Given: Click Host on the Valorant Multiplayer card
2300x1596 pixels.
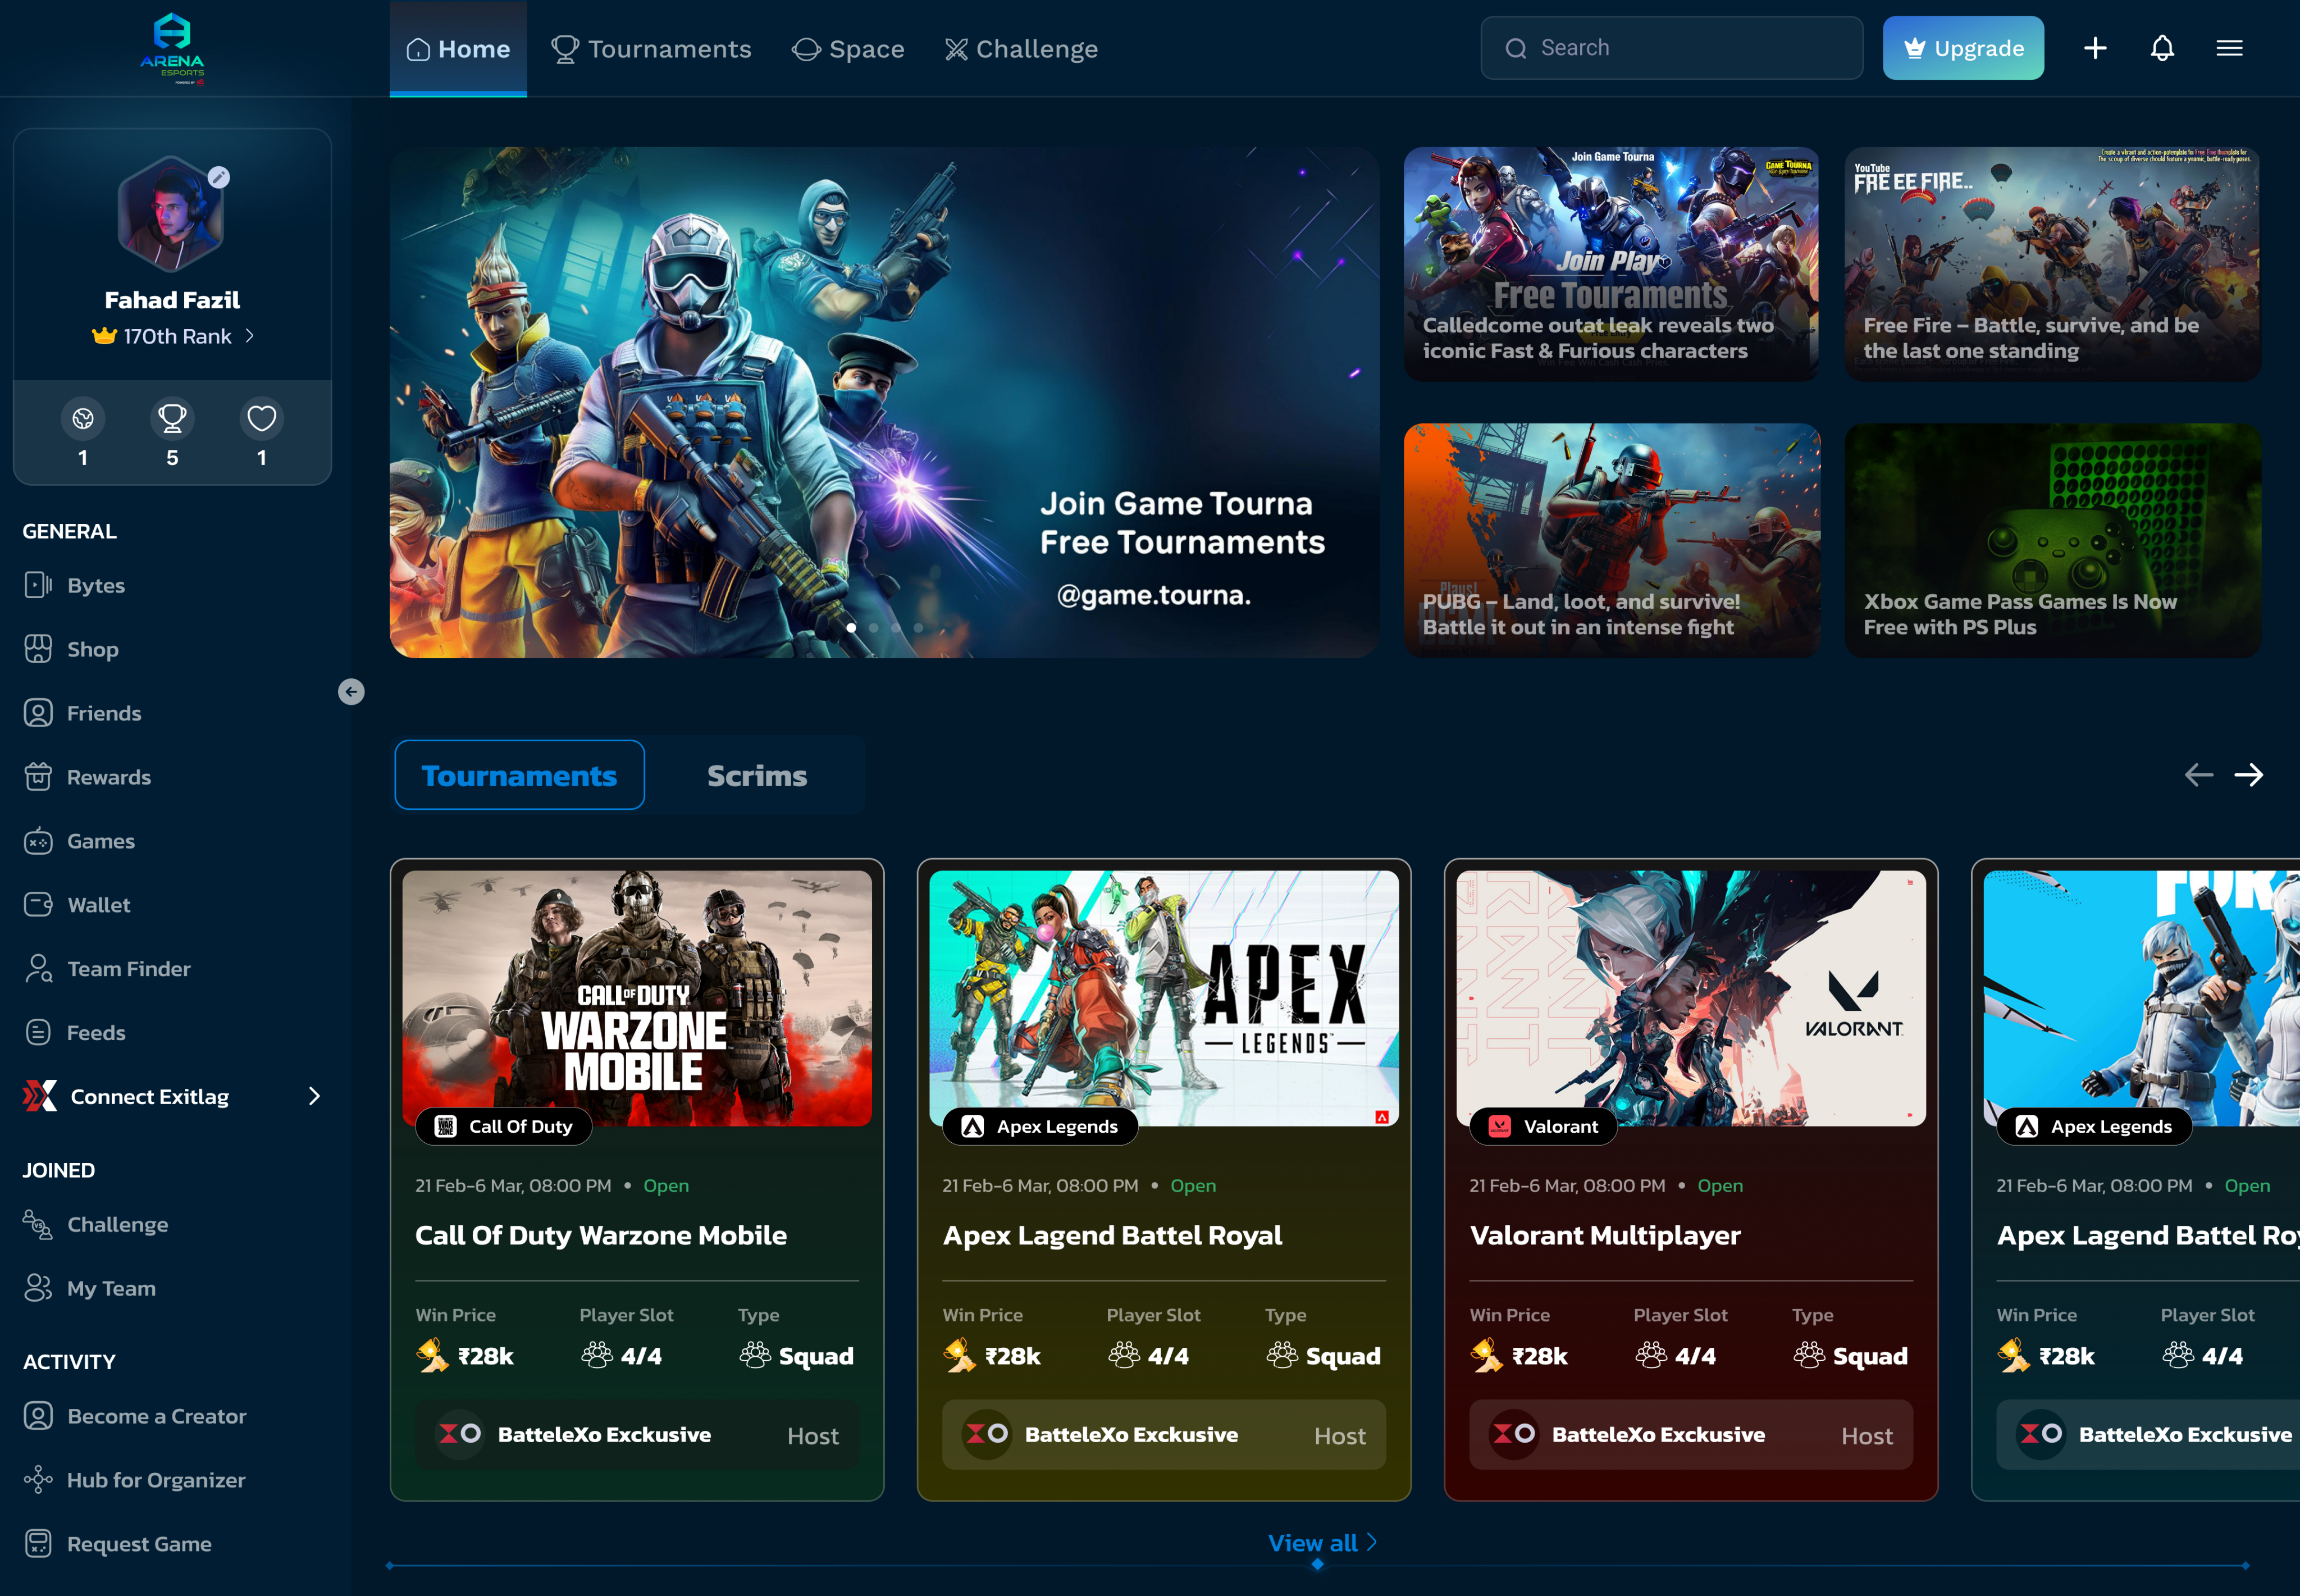Looking at the screenshot, I should (1866, 1436).
